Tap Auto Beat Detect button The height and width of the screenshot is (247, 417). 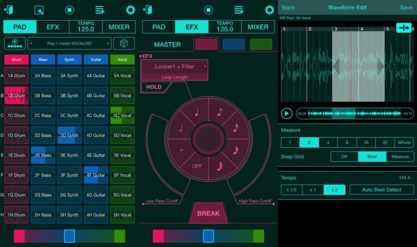pyautogui.click(x=381, y=190)
